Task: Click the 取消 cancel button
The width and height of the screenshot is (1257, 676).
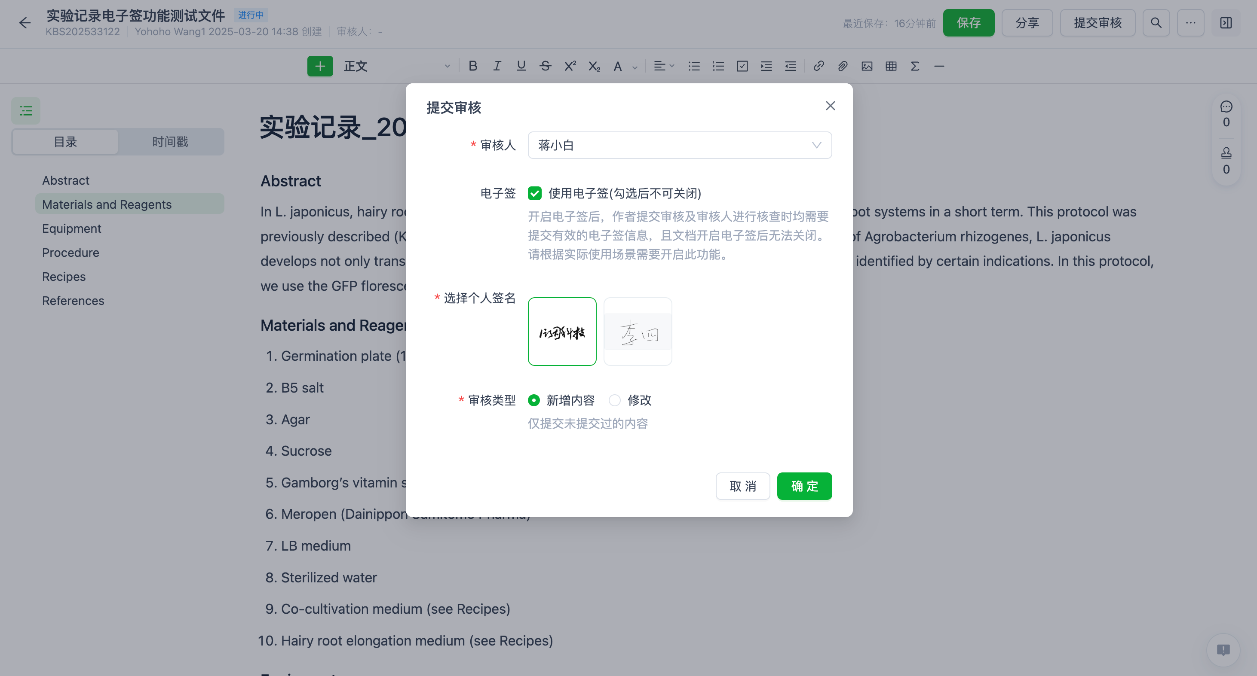Action: tap(742, 486)
